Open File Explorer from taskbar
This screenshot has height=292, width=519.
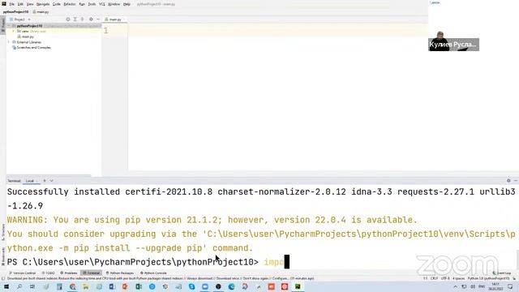tap(86, 286)
